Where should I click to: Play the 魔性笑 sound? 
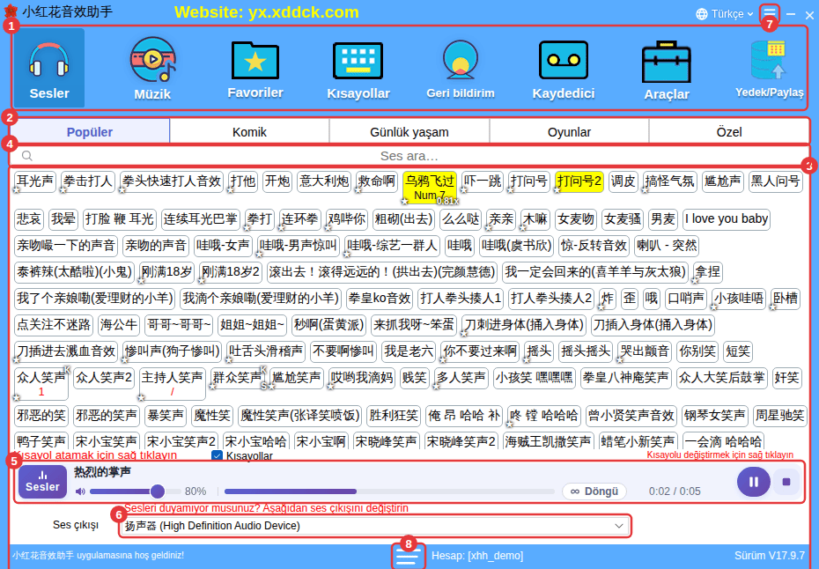pyautogui.click(x=212, y=416)
